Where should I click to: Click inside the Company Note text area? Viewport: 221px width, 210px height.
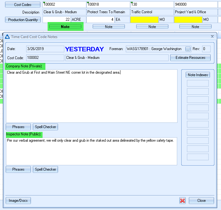[x=92, y=96]
